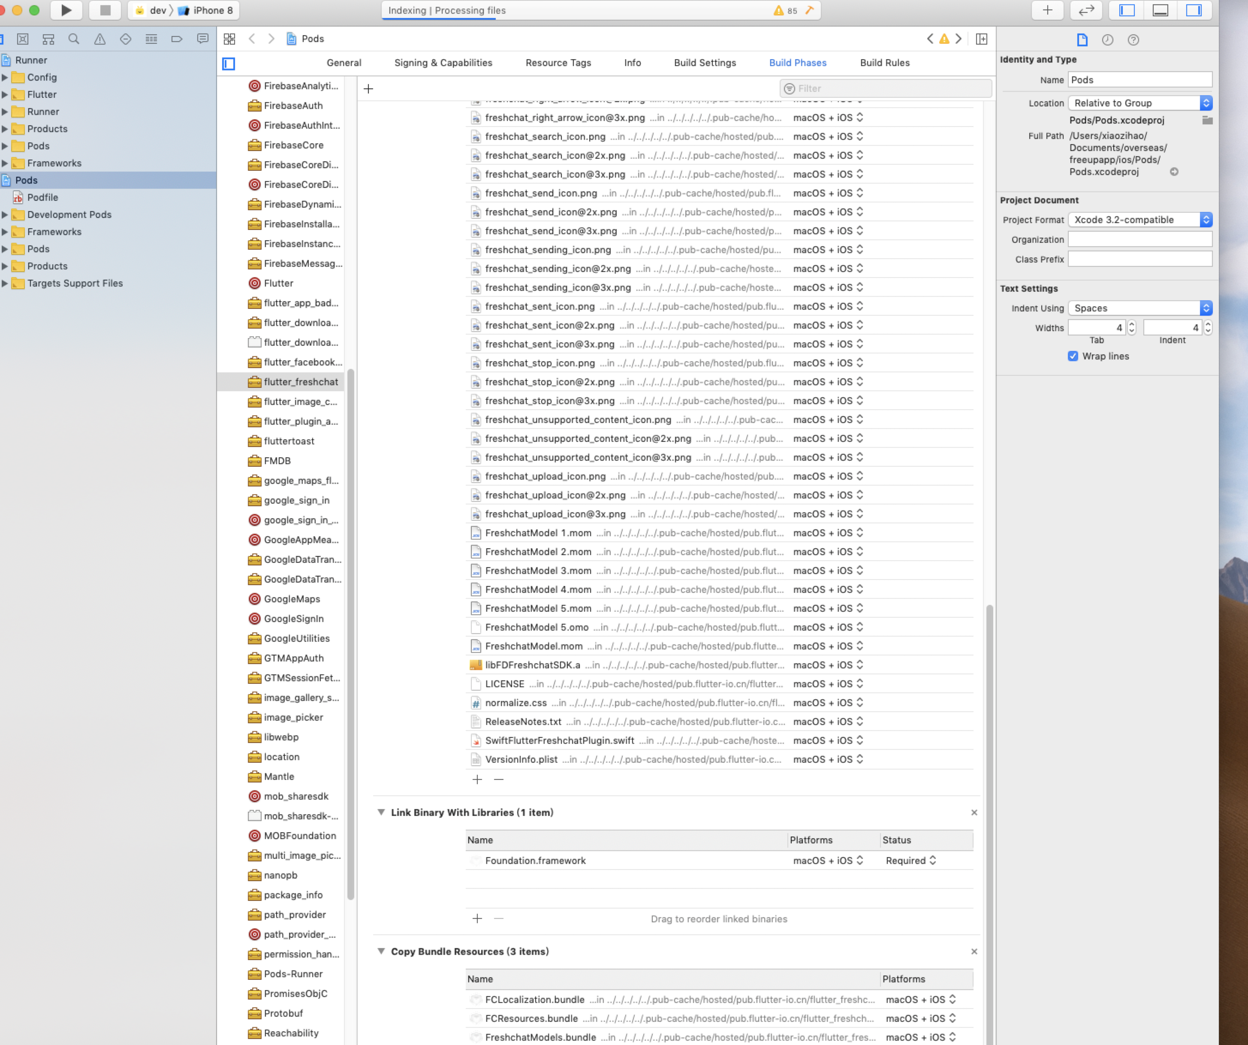Increment the Tab width stepper

(1131, 325)
